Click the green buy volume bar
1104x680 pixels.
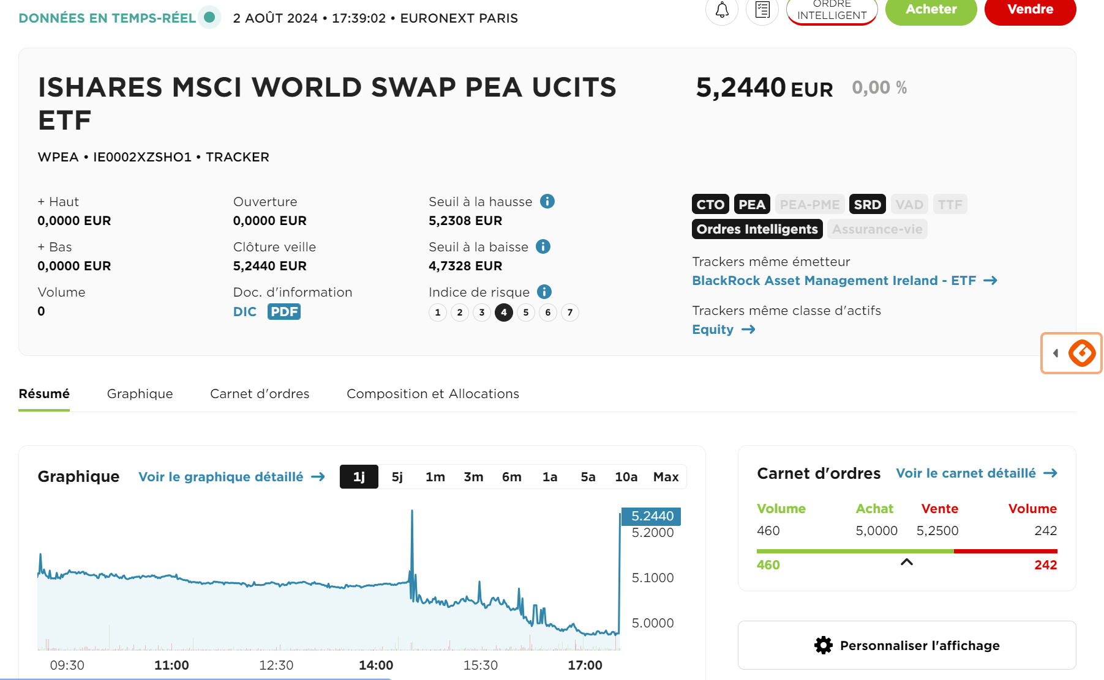pos(855,551)
